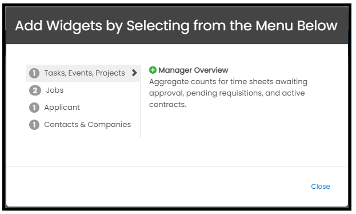Add the Manager Overview widget
This screenshot has height=214, width=356.
pyautogui.click(x=189, y=70)
